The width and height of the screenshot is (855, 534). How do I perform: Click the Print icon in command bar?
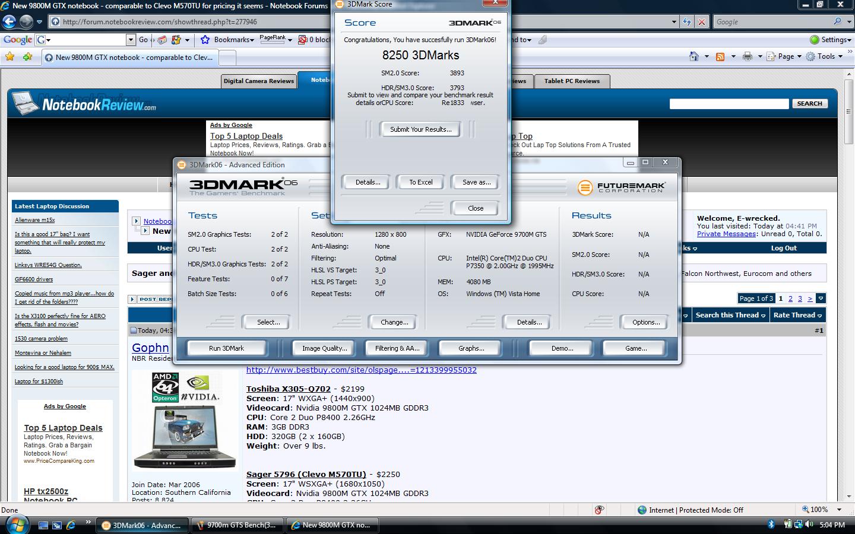coord(748,56)
